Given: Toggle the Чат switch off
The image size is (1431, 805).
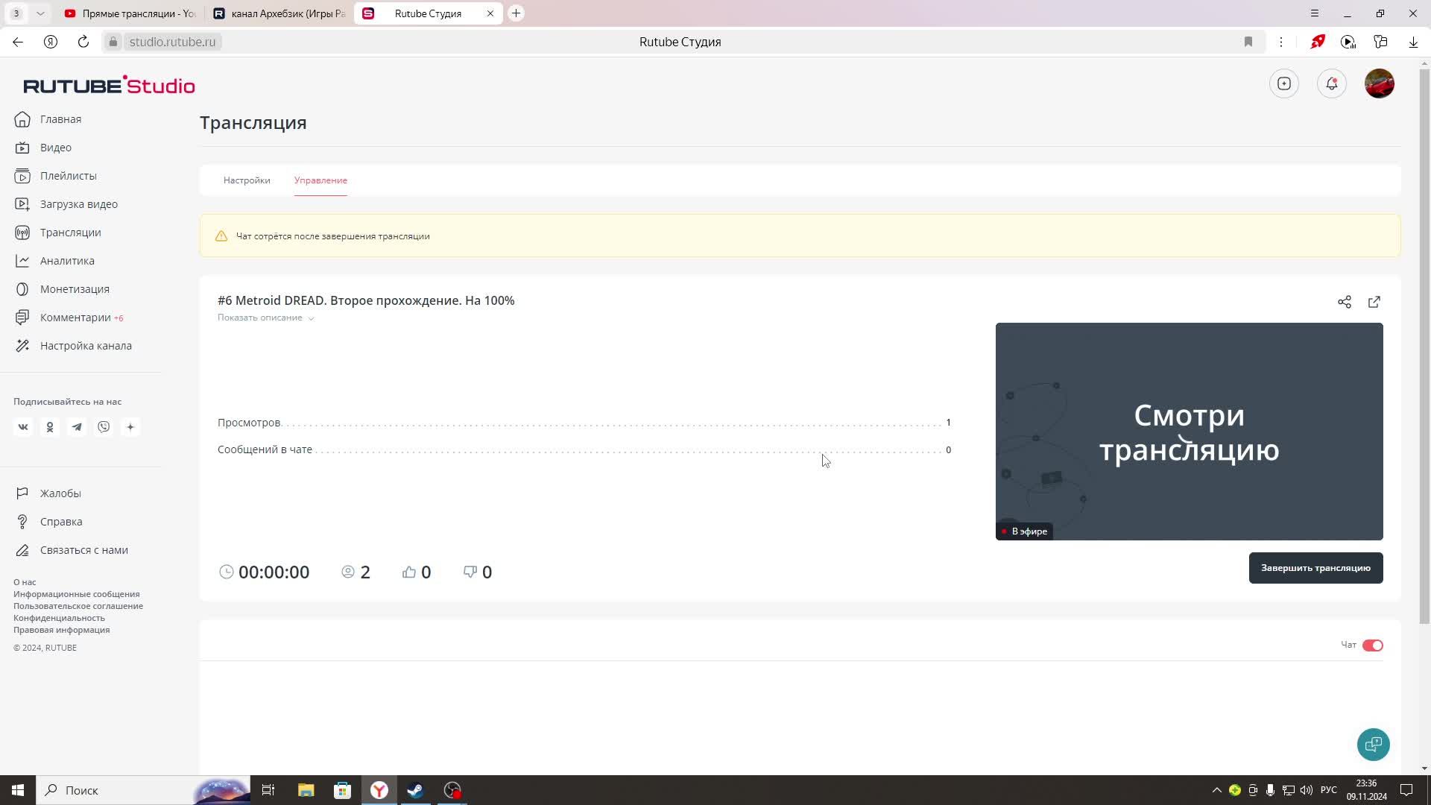Looking at the screenshot, I should point(1372,645).
